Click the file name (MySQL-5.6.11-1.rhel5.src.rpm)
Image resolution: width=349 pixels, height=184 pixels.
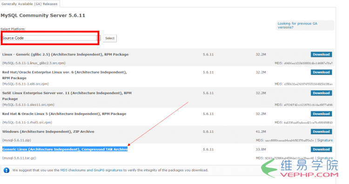[27, 123]
